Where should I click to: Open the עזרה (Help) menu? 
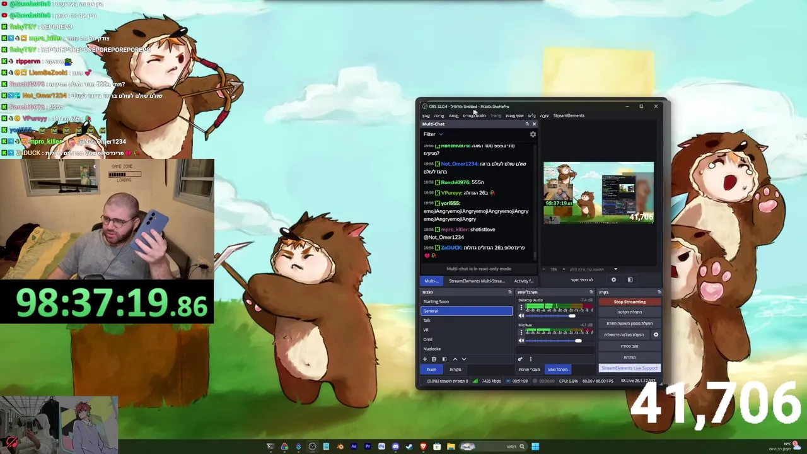(x=544, y=115)
